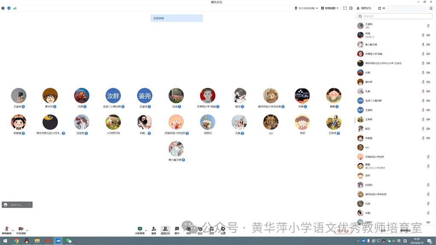Close the members panel with the X
Viewport: 436px width, 245px height.
384,9
